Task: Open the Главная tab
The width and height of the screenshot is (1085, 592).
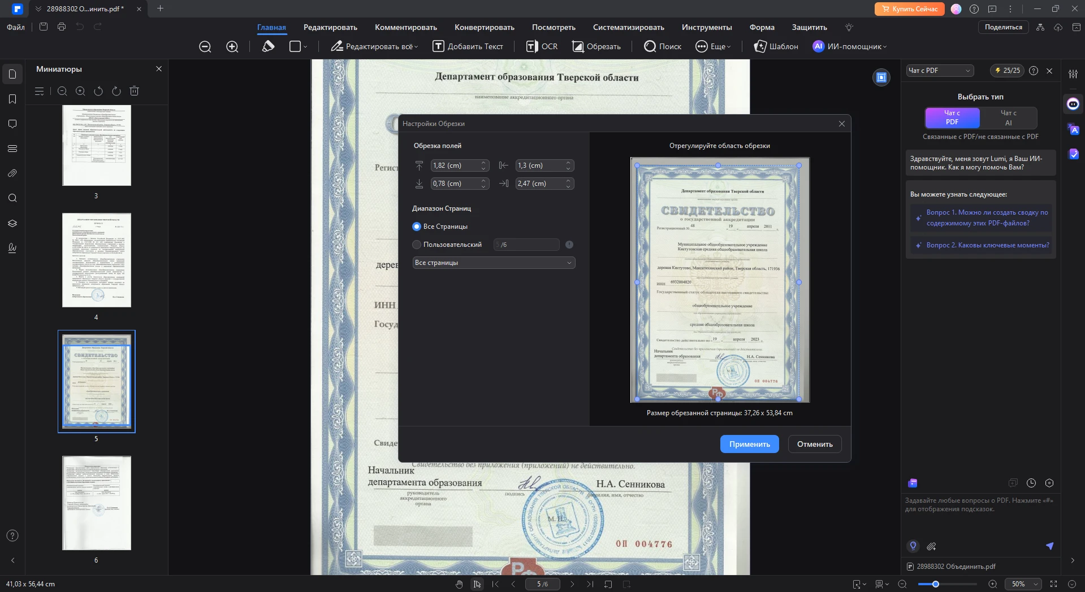Action: coord(271,27)
